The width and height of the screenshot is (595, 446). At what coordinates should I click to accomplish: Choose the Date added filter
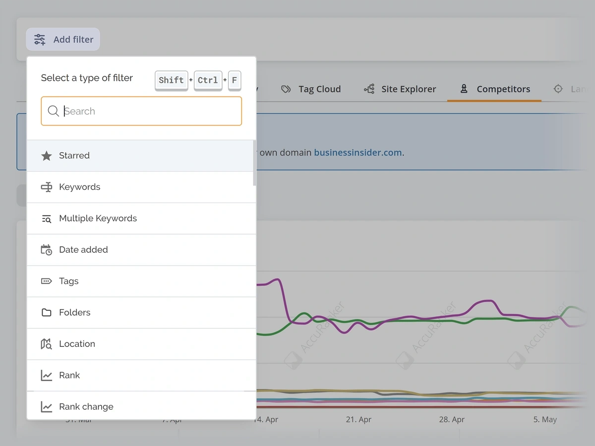click(141, 250)
